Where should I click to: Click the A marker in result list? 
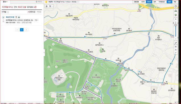click(3, 18)
